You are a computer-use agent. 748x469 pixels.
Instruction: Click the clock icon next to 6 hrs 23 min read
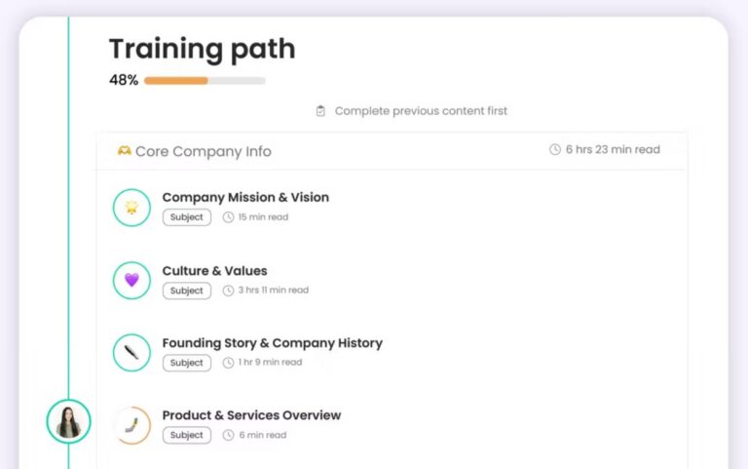point(555,149)
